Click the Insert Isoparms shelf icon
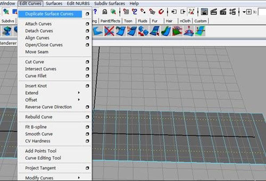266x181 pixels. point(155,31)
